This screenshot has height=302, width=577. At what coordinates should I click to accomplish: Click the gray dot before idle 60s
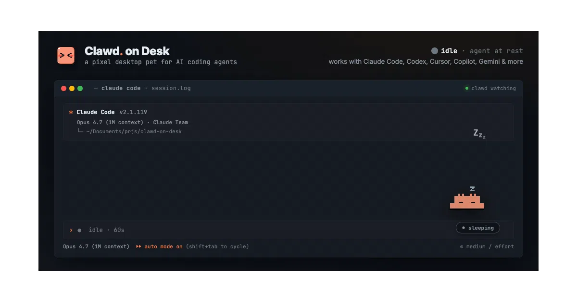coord(79,230)
